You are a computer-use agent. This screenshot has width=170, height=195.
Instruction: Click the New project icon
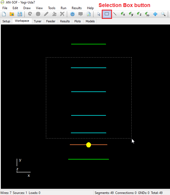tap(4, 14)
